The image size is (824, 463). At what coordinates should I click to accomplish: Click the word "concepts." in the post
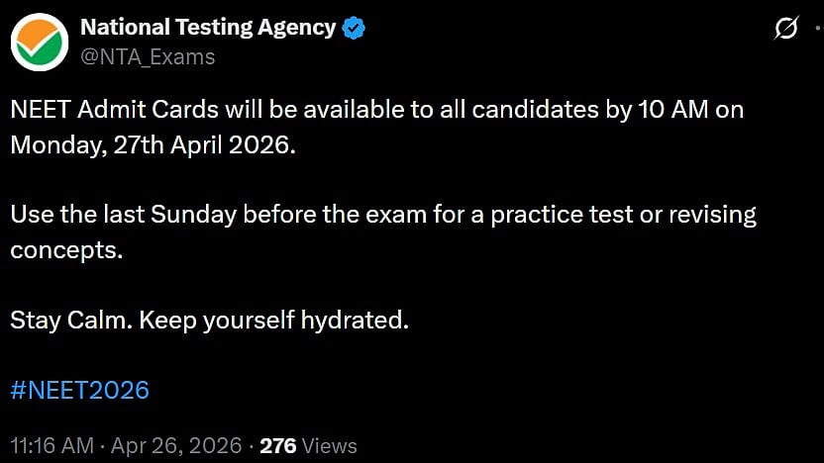click(x=66, y=248)
